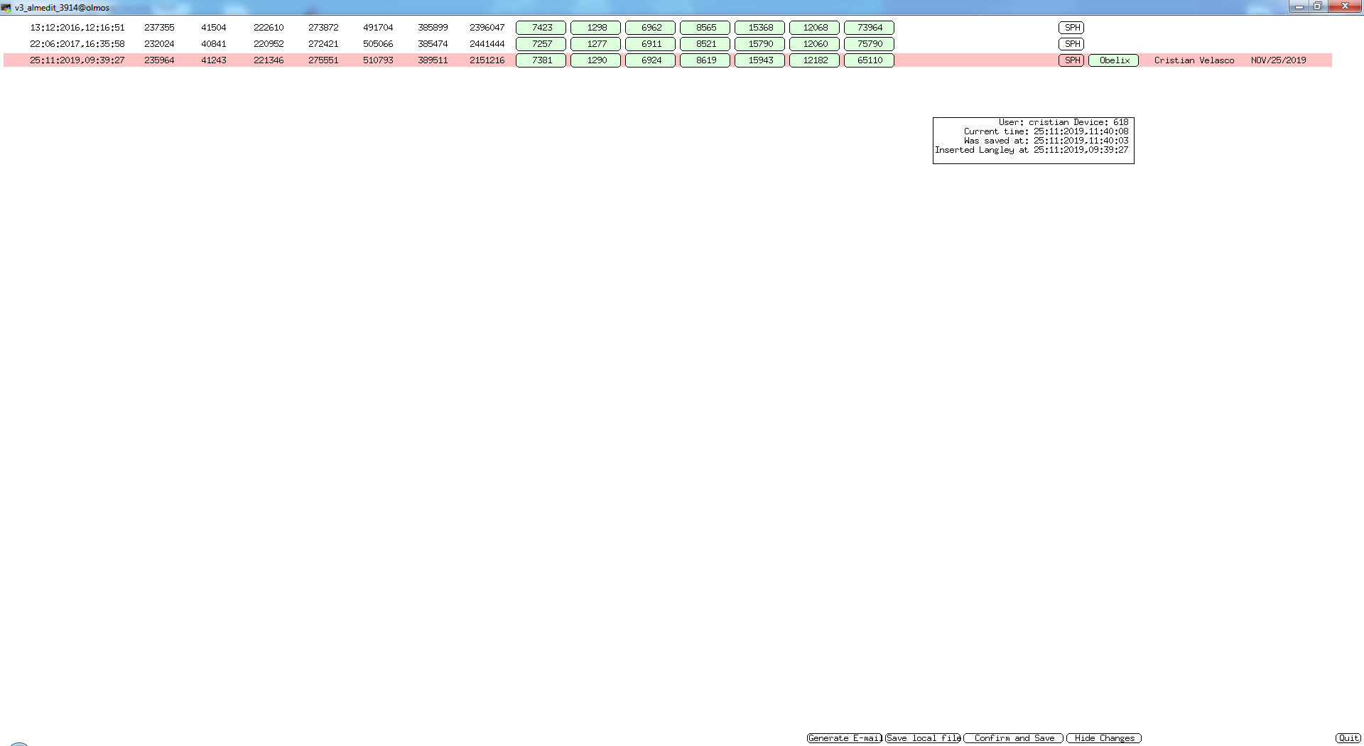Viewport: 1364px width, 746px height.
Task: Click the Quit button
Action: [x=1348, y=738]
